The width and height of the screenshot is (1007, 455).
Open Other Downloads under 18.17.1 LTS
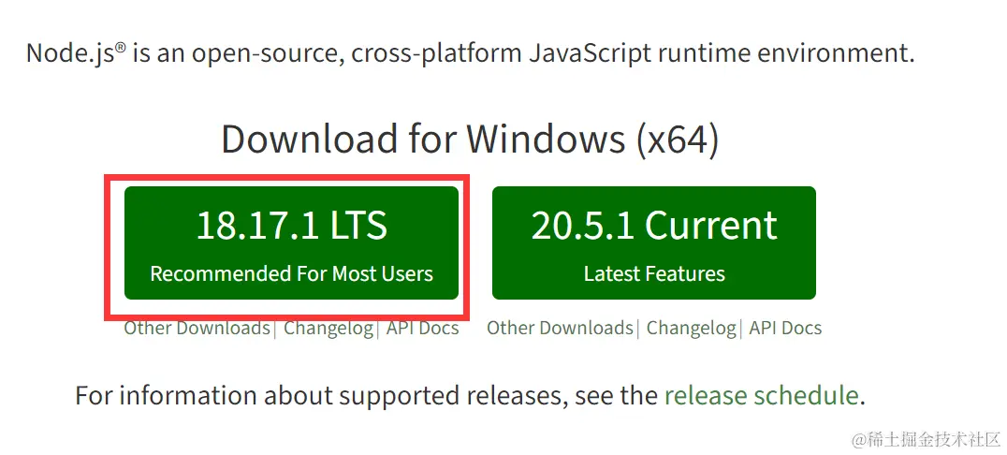coord(197,329)
